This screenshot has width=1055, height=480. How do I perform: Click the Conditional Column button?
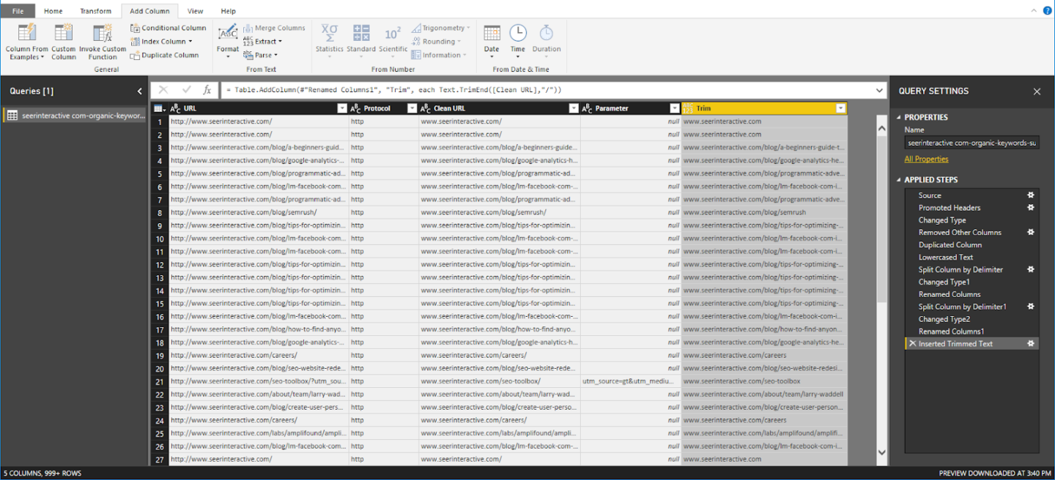pos(168,28)
